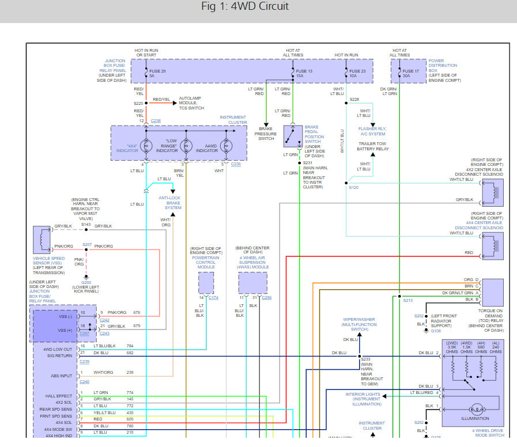
Task: Click the '4X4 MODE SW' pin label
Action: click(x=58, y=430)
